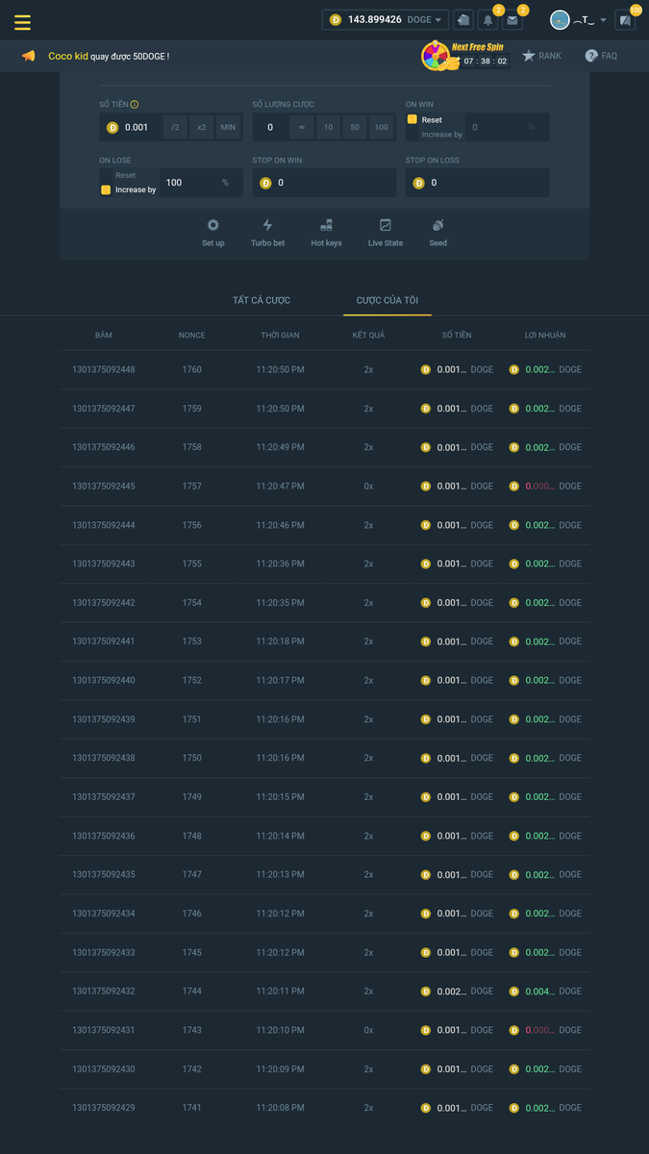Expand the user profile dropdown
The height and width of the screenshot is (1154, 649).
[603, 20]
